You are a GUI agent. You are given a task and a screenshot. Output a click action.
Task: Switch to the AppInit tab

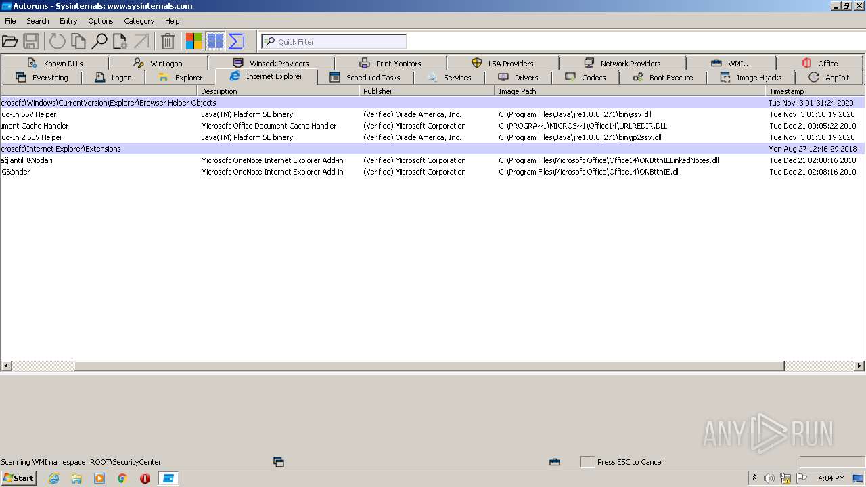[829, 77]
